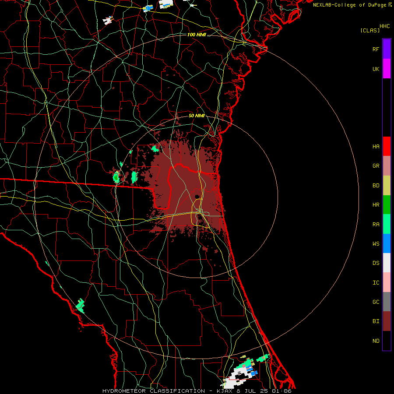Click the BI brown legend swatch
Image resolution: width=394 pixels, height=394 pixels.
click(387, 321)
